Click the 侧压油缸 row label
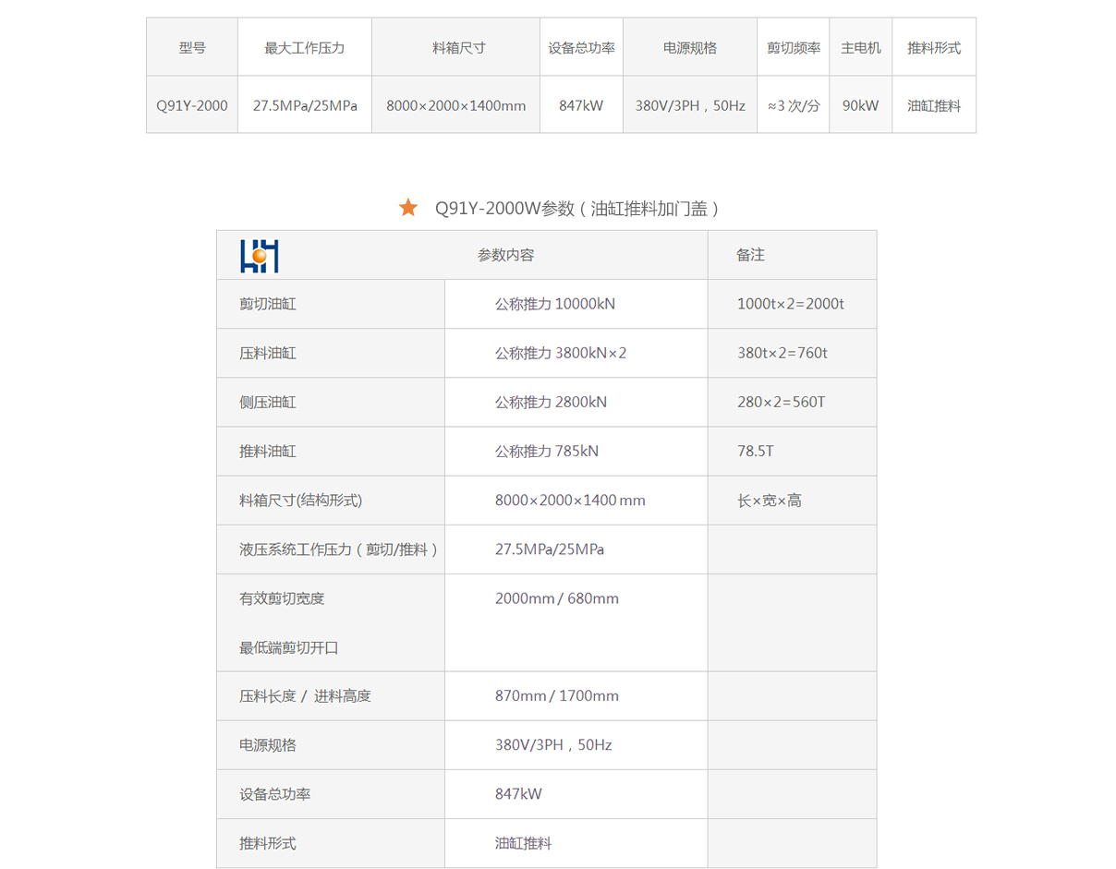 (x=268, y=403)
